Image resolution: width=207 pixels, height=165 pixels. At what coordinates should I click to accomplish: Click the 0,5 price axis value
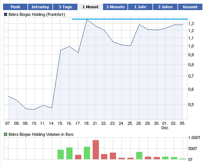[x=191, y=105]
